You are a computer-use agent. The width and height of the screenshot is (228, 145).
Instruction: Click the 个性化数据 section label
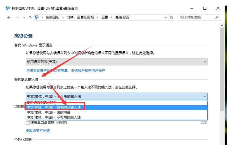[23, 140]
